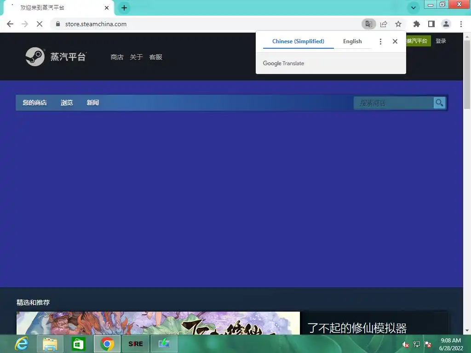Click the padlock site info icon
This screenshot has width=471, height=353.
point(58,24)
